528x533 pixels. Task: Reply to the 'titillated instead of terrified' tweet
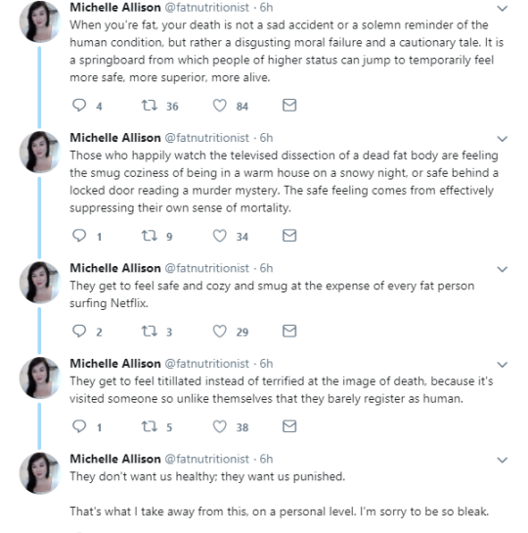coord(79,426)
